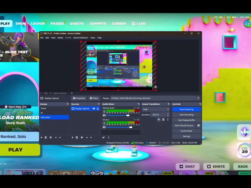Open source Properties button
251x188 pixels.
pyautogui.click(x=79, y=98)
